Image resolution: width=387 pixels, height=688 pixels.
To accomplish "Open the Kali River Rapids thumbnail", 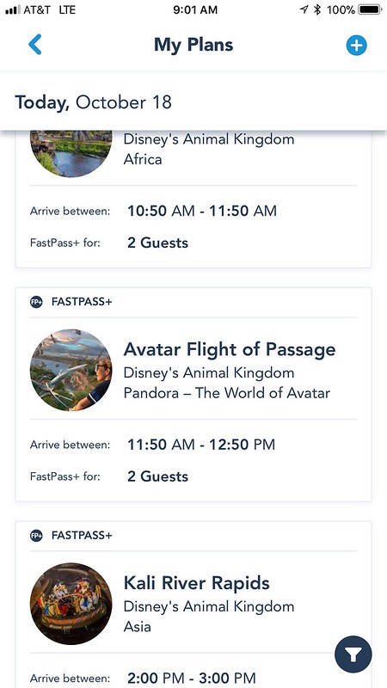I will (x=71, y=604).
